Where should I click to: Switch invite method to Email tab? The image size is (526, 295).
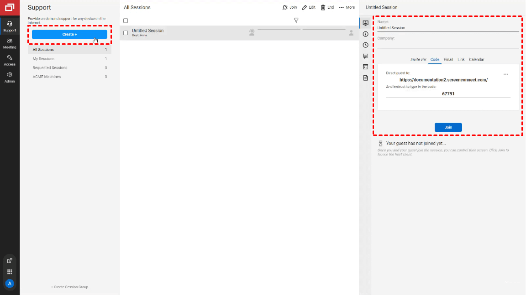click(x=448, y=60)
